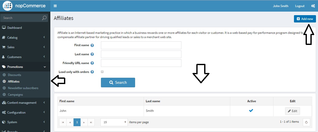The height and width of the screenshot is (132, 318).
Task: Open Affiliates in the Promotions menu
Action: click(x=14, y=82)
